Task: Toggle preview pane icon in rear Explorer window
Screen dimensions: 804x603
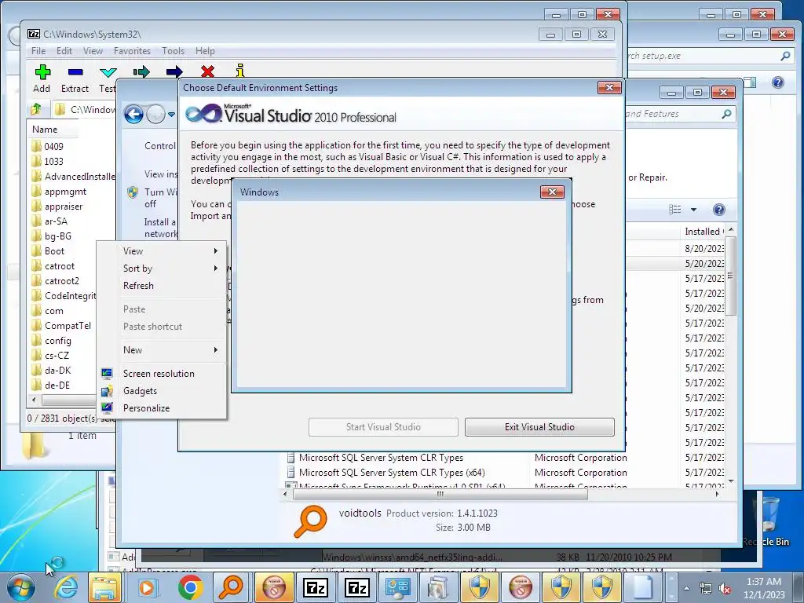Action: [750, 82]
